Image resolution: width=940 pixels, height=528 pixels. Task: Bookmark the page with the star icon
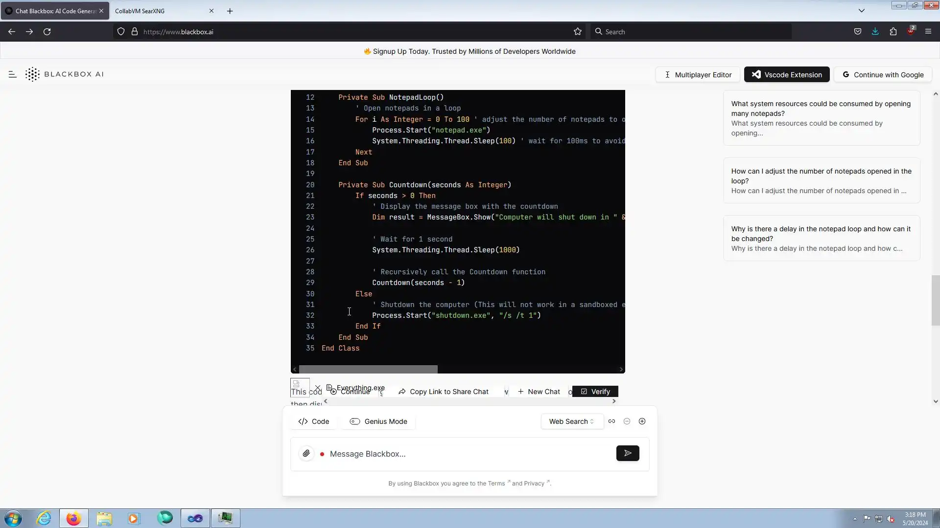point(578,32)
